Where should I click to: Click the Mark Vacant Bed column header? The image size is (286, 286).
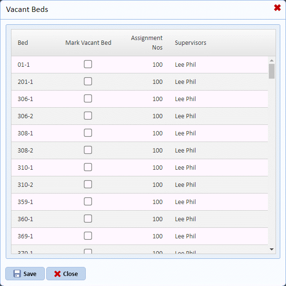point(88,43)
